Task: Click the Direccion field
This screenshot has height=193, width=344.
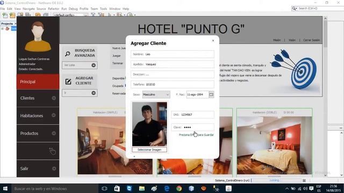Action: pyautogui.click(x=173, y=74)
